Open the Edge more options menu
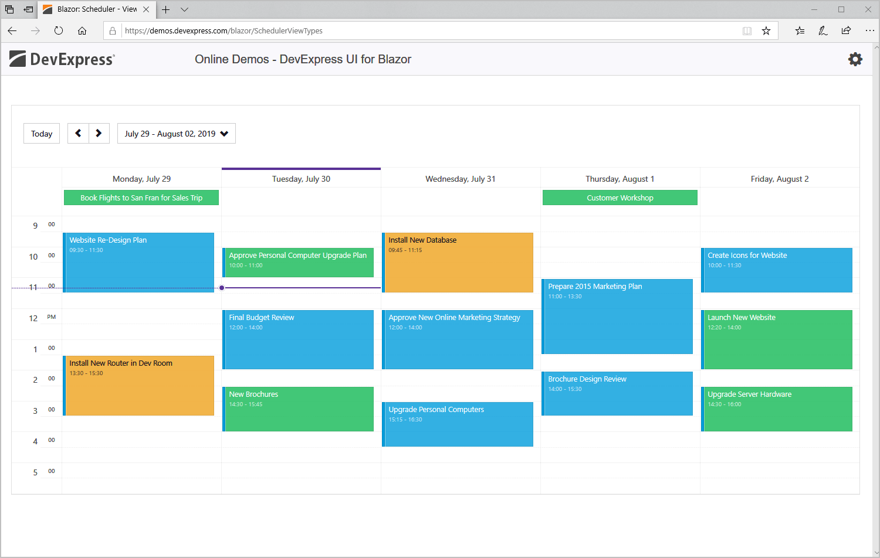 pyautogui.click(x=870, y=30)
